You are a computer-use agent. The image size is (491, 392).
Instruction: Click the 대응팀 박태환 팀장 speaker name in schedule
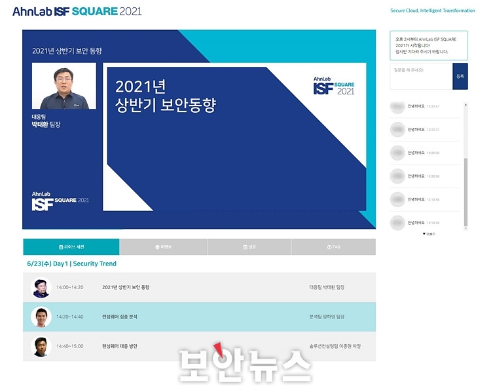coord(327,287)
